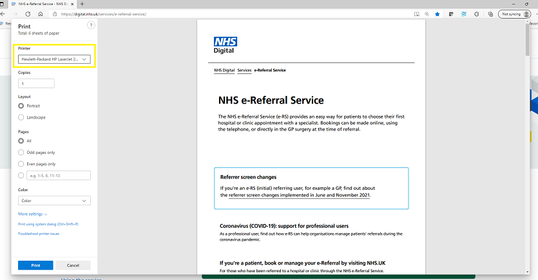This screenshot has width=538, height=280.
Task: Select the custom page range radio button
Action: 21,176
